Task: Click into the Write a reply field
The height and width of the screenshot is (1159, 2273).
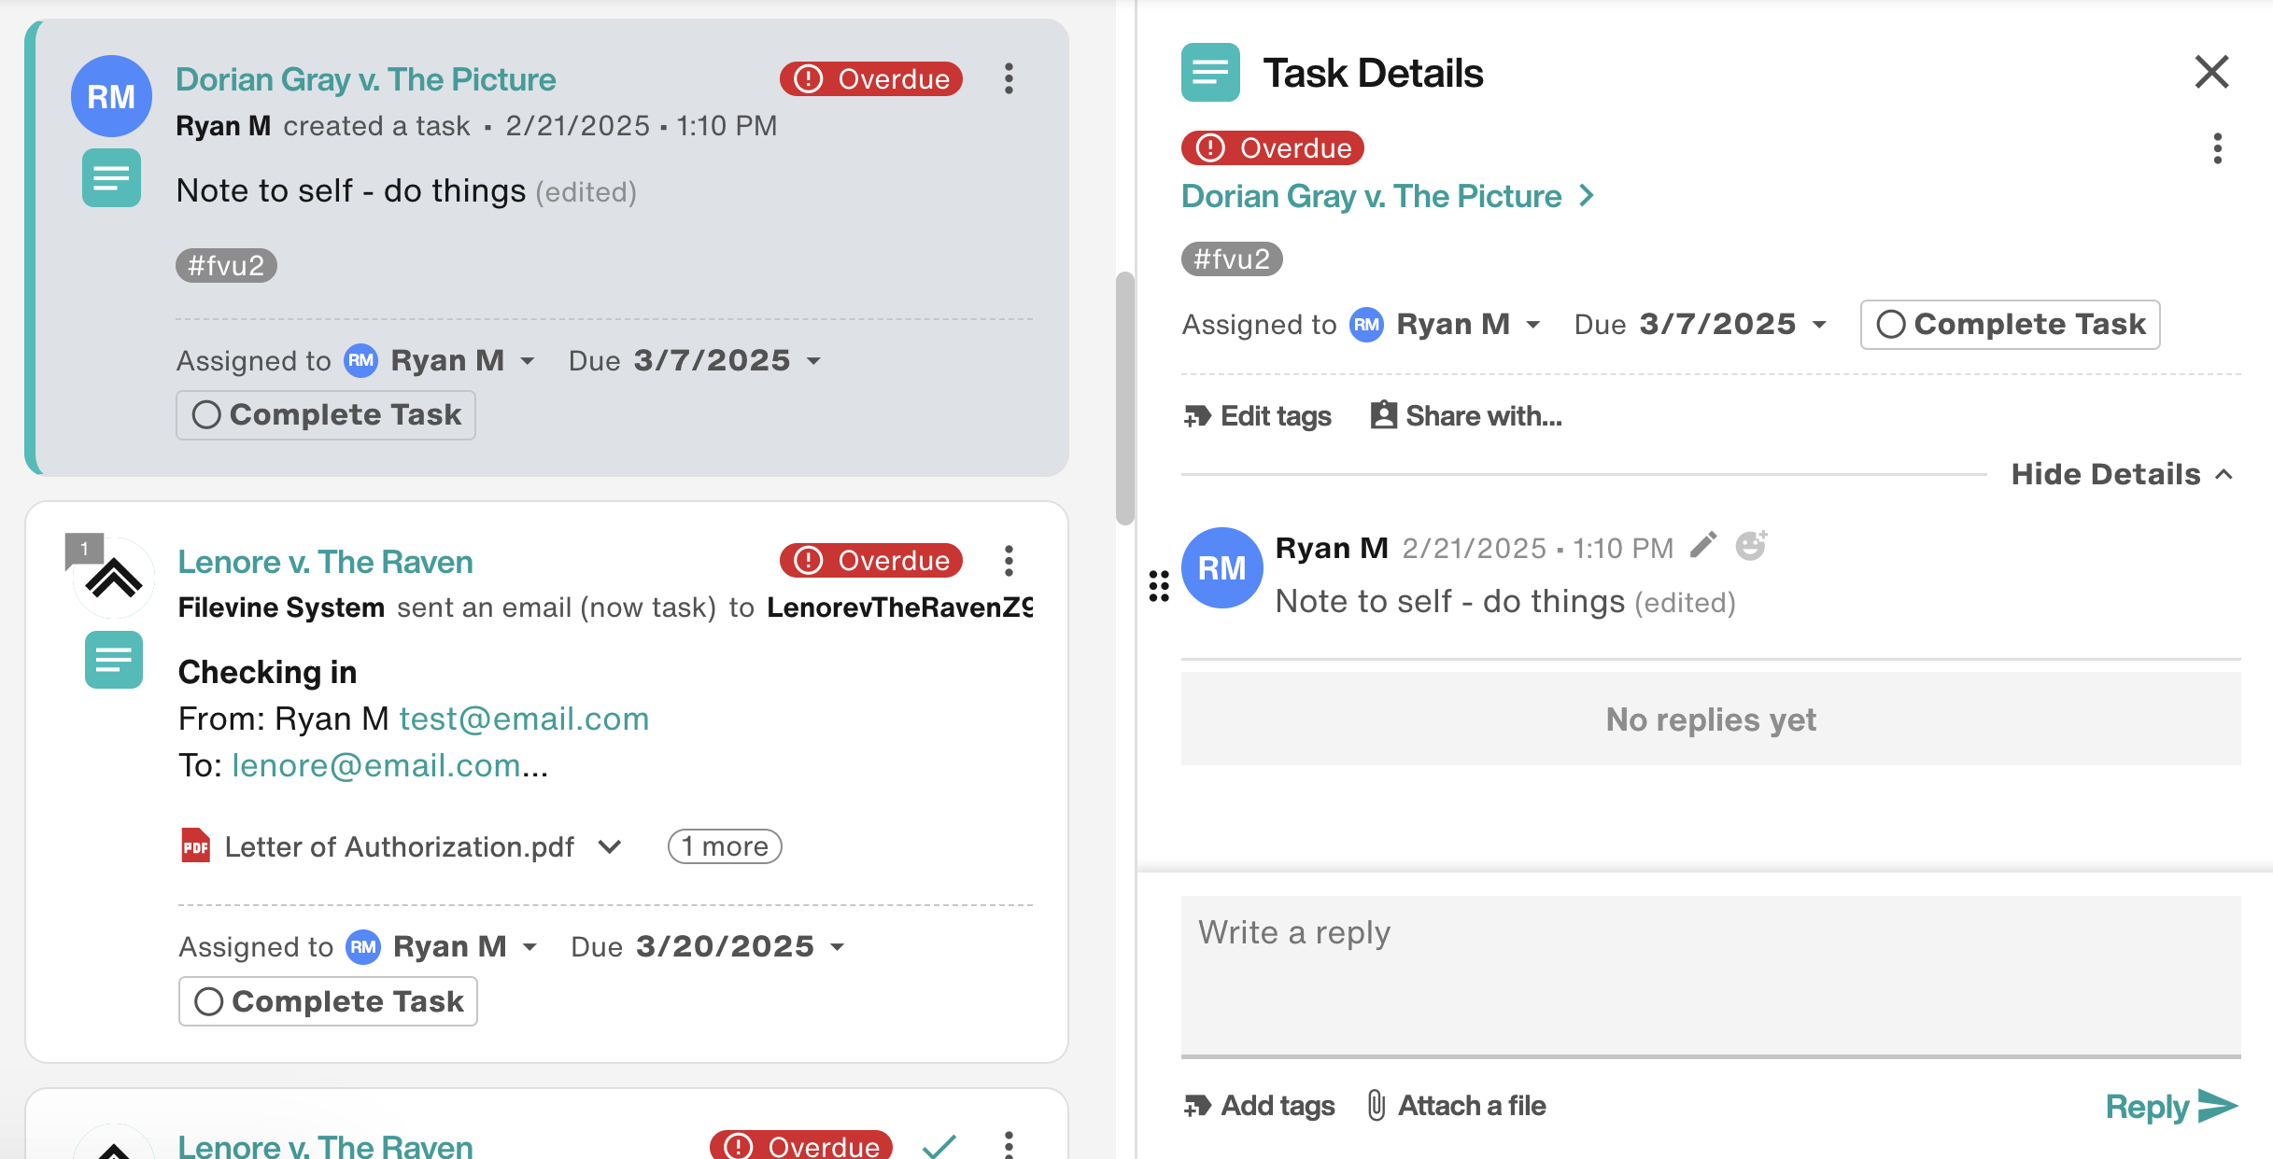Action: click(1711, 976)
